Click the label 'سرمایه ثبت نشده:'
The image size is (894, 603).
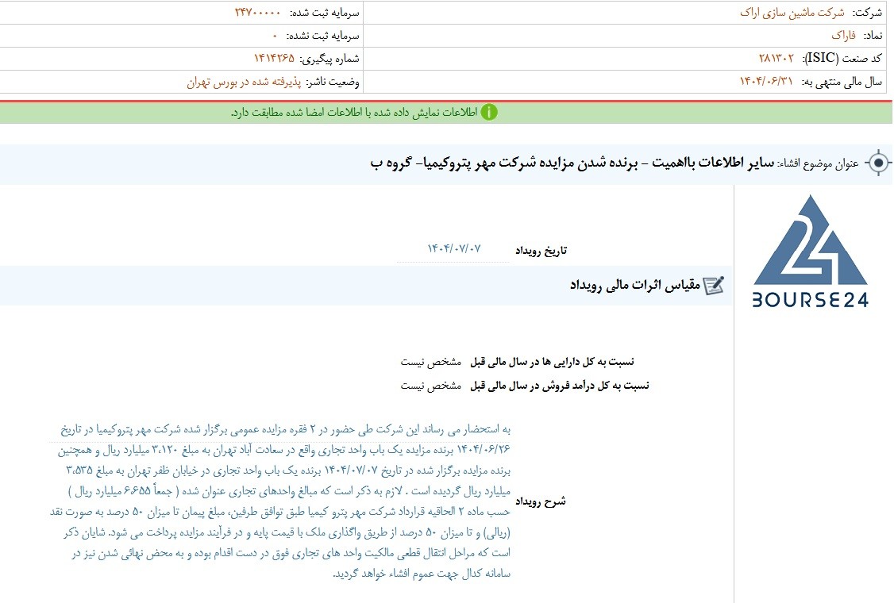322,36
